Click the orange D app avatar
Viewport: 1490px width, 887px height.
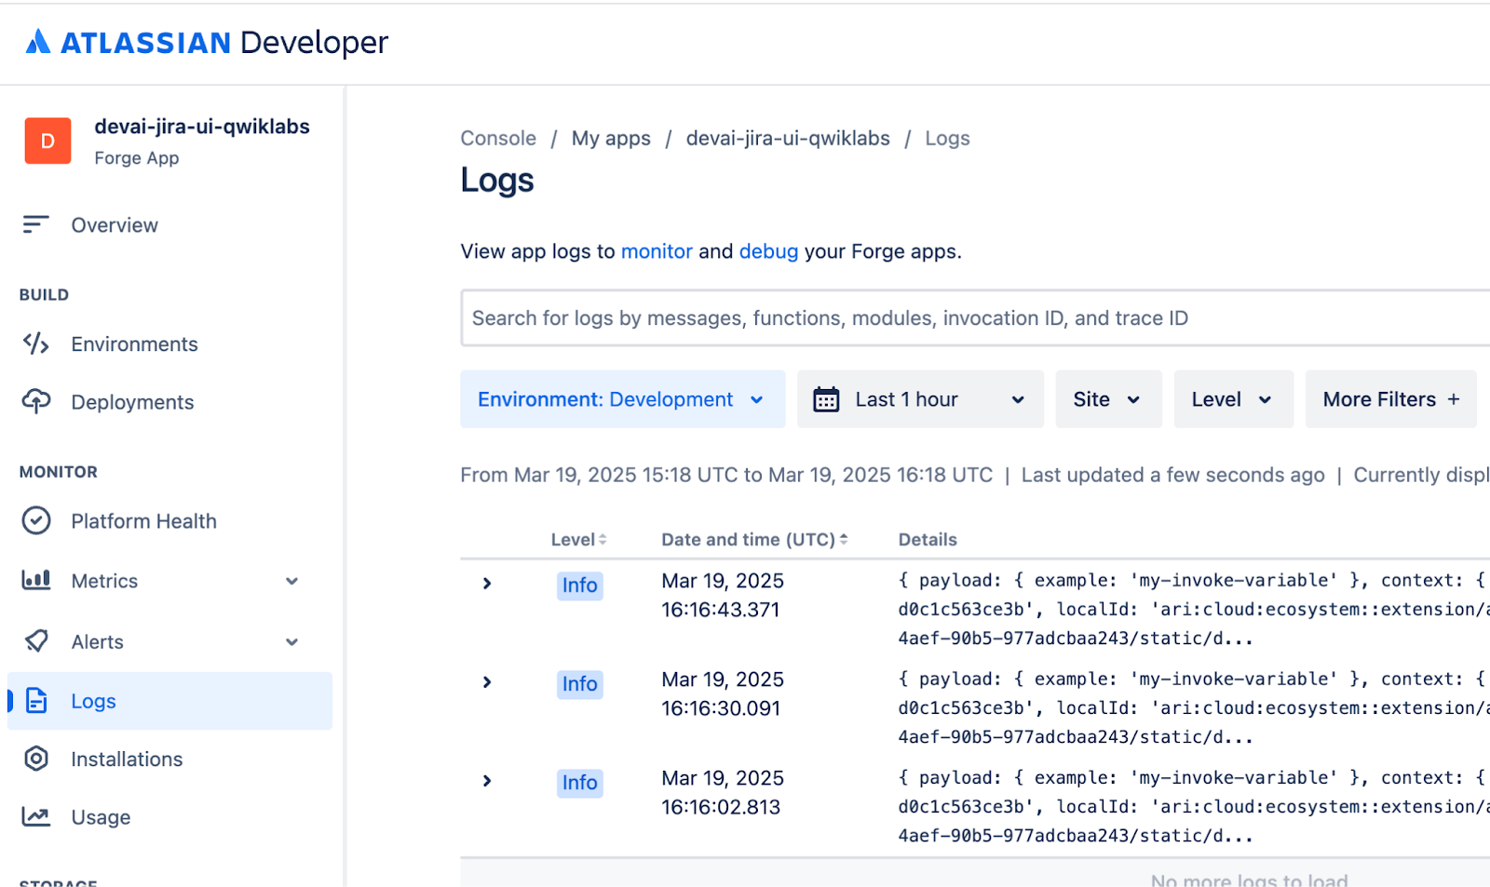point(47,141)
